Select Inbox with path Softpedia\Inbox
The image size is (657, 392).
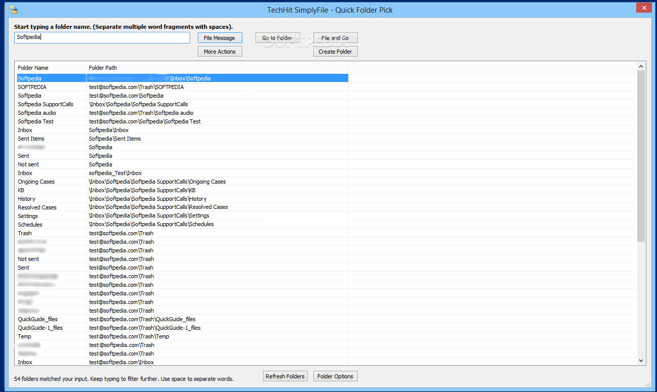pyautogui.click(x=182, y=130)
